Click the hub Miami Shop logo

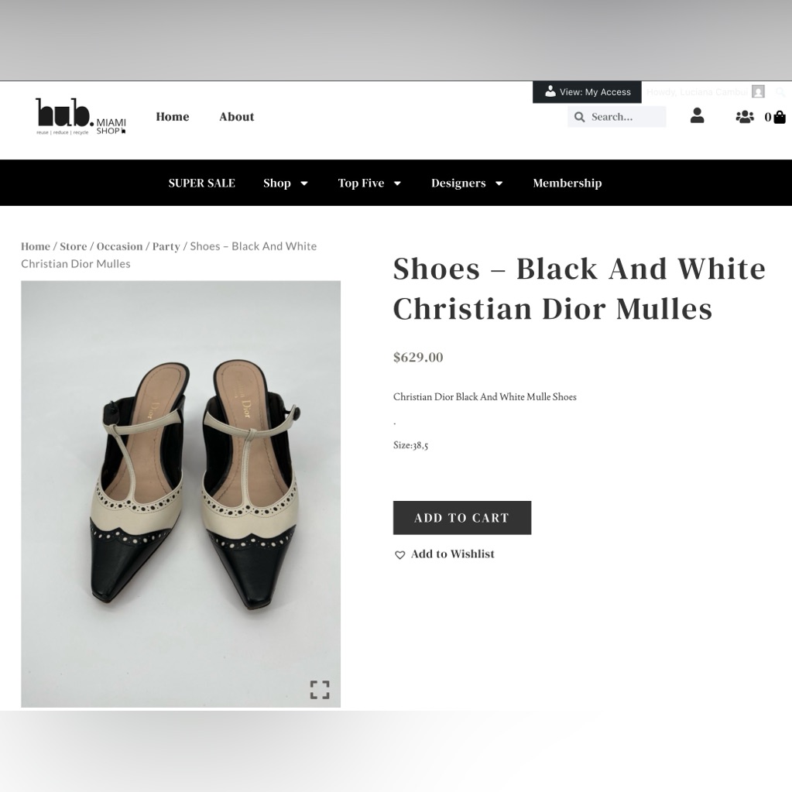click(x=81, y=117)
